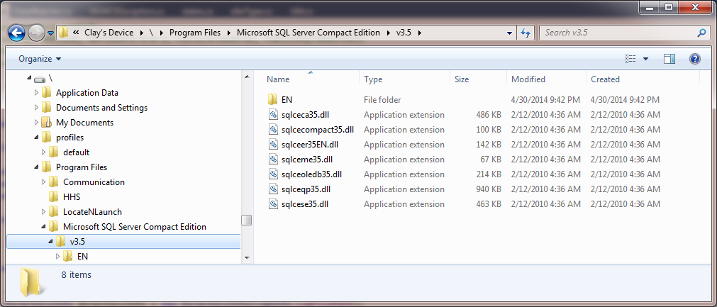Click the 940 KB size of sqlceqp35.dll

(489, 189)
